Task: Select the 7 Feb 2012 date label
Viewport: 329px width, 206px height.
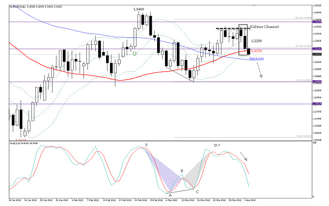Action: pyautogui.click(x=93, y=200)
